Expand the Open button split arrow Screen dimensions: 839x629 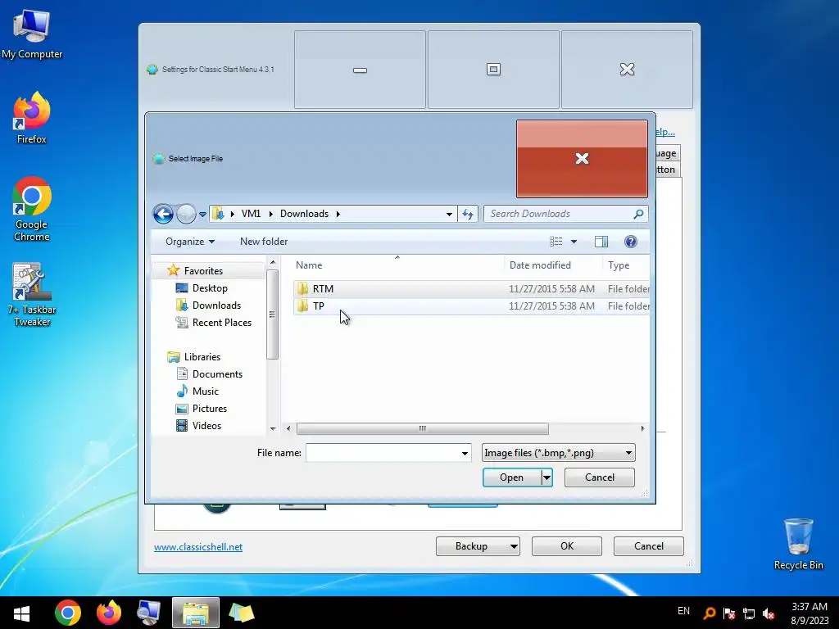tap(546, 477)
